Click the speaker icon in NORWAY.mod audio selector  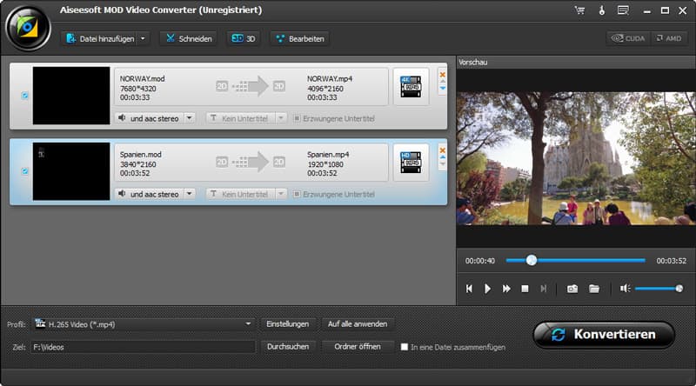[122, 118]
